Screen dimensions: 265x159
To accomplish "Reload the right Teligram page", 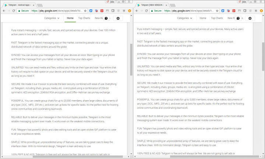I will [146, 11].
